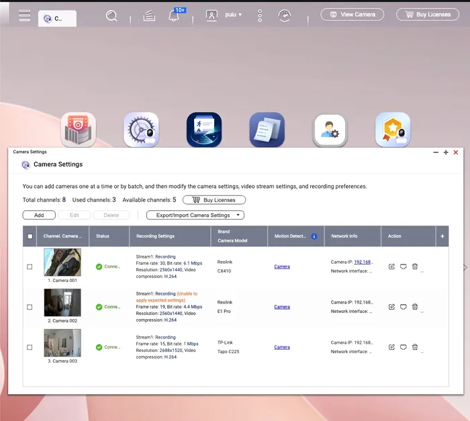This screenshot has width=470, height=421.
Task: Click the Network Info column header
Action: (352, 236)
